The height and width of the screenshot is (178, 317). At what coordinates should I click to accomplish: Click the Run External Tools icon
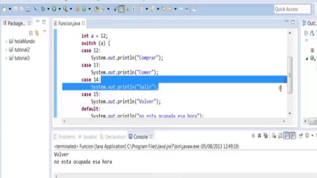65,9
